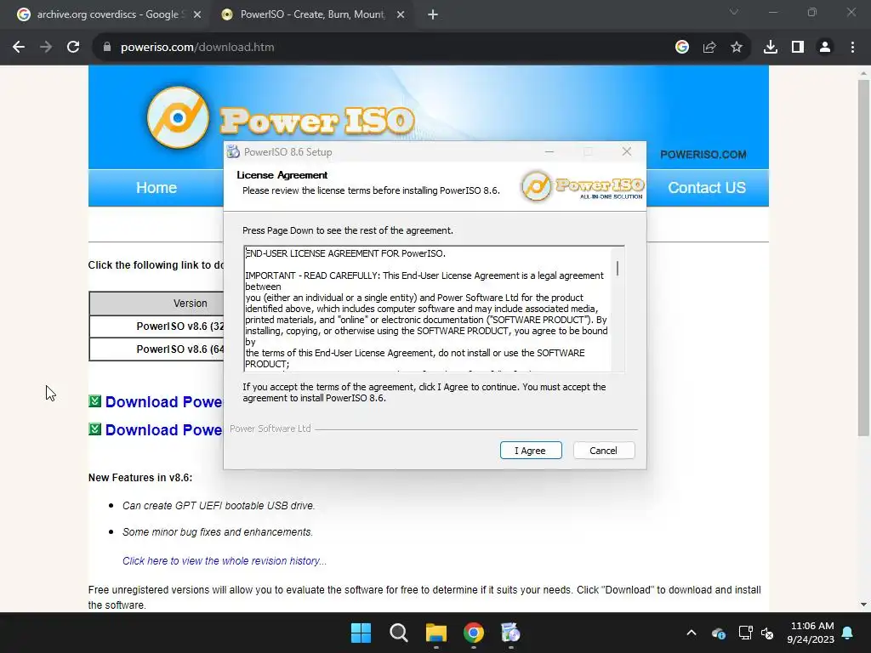Open Windows taskbar search
This screenshot has width=871, height=653.
point(398,633)
